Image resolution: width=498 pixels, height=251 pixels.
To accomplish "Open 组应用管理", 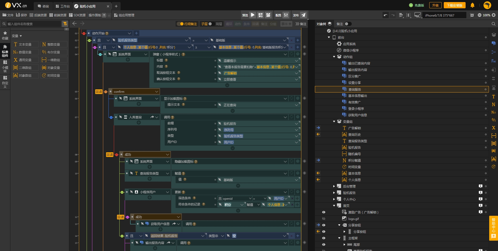I will (124, 15).
